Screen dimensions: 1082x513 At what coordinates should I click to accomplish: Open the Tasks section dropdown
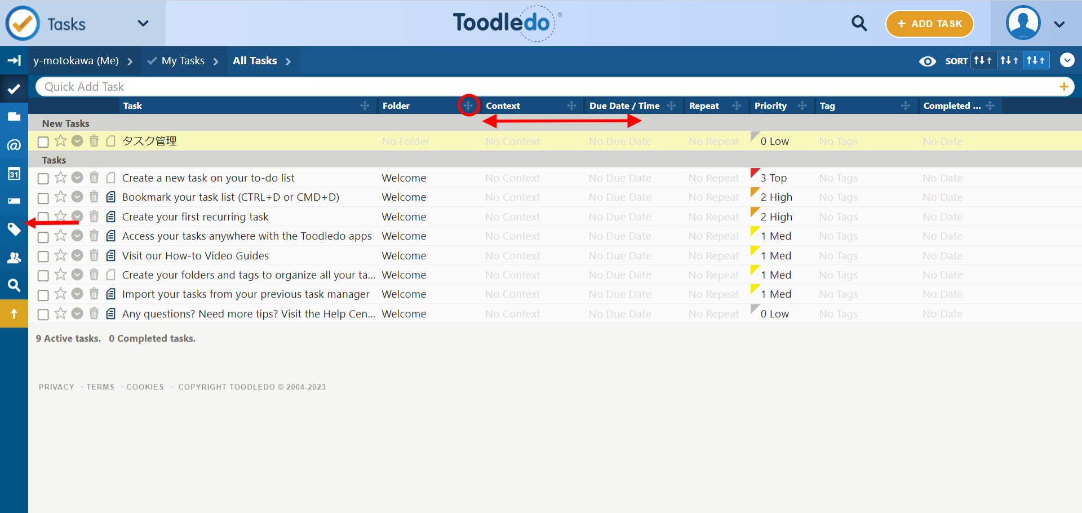tap(143, 24)
